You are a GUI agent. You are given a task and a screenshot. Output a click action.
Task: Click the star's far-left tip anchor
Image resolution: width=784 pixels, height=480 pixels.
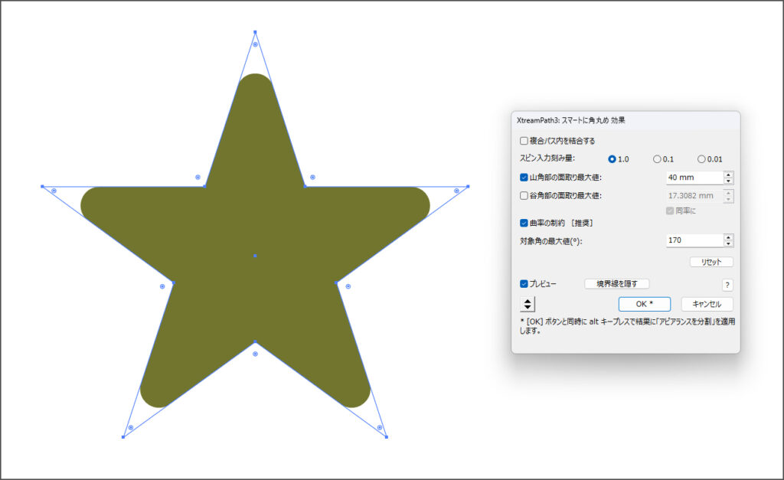click(x=42, y=186)
